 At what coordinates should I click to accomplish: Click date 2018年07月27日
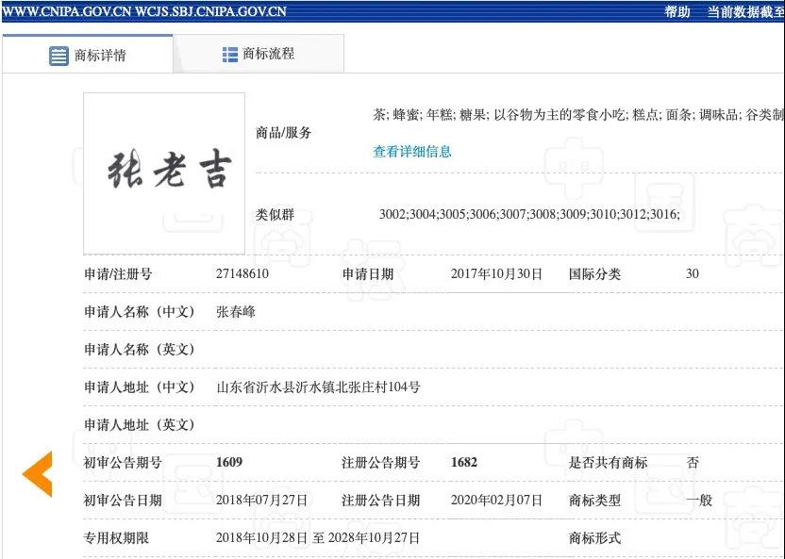262,500
